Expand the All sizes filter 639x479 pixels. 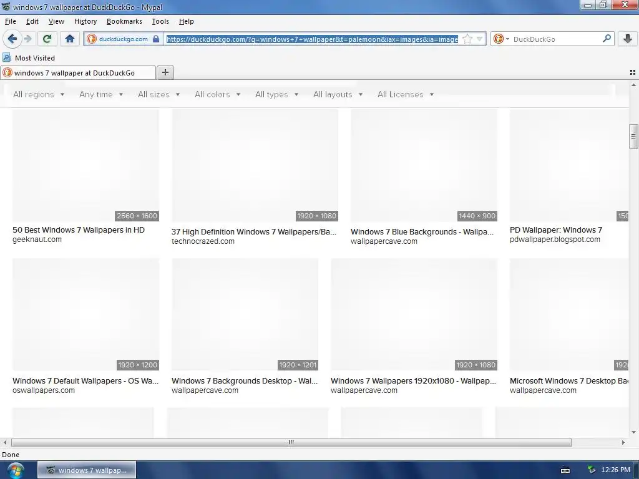159,95
